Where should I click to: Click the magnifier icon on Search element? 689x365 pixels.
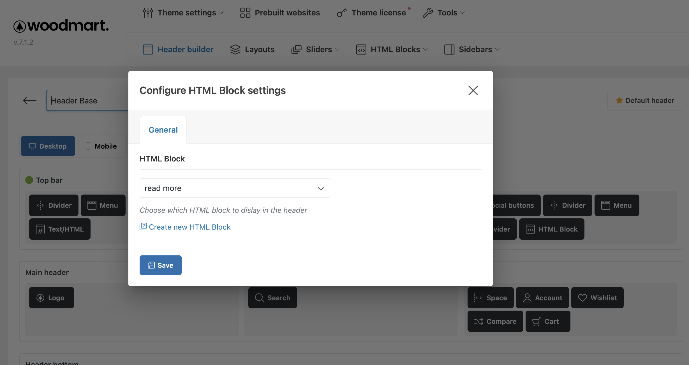point(259,298)
